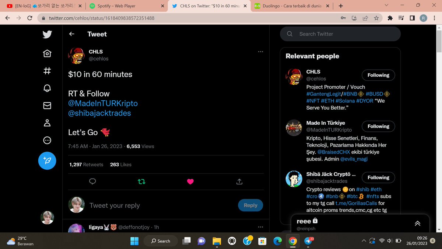Navigate back in browser
Viewport: 442px width, 249px height.
pos(8,18)
